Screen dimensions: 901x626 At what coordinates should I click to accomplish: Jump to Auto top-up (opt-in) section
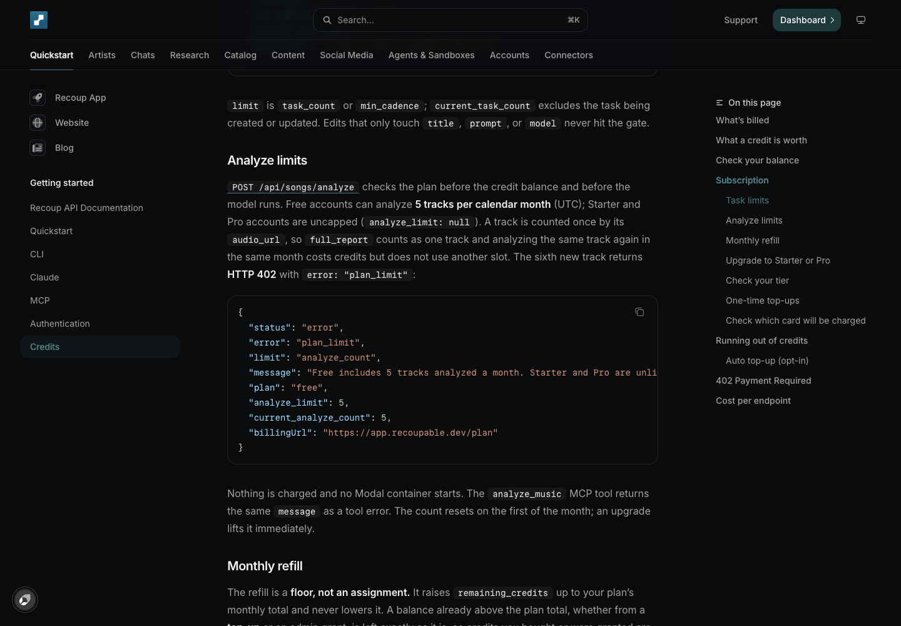(767, 361)
